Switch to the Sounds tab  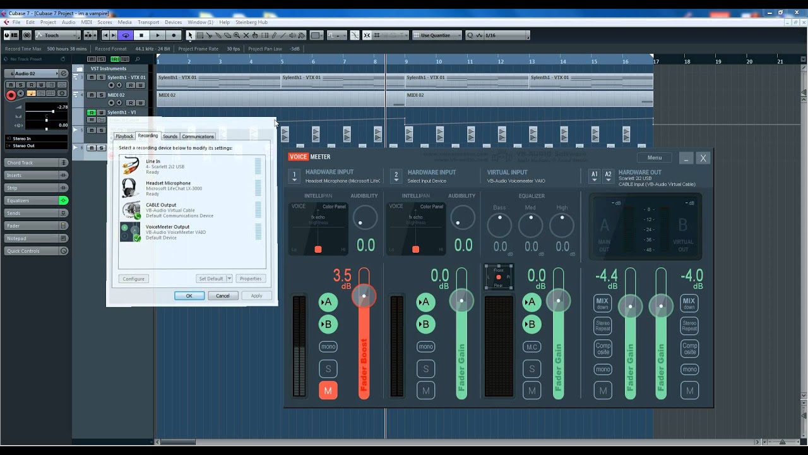pos(170,136)
